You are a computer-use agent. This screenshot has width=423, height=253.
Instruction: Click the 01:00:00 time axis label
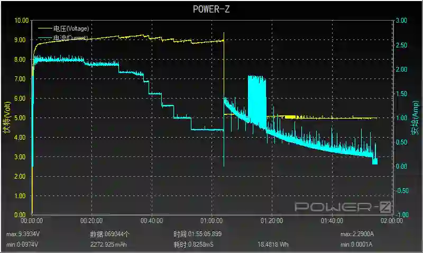pos(212,221)
